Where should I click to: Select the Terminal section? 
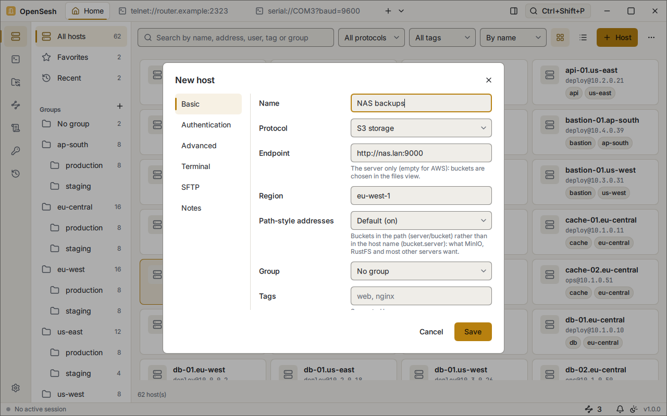coord(208,166)
